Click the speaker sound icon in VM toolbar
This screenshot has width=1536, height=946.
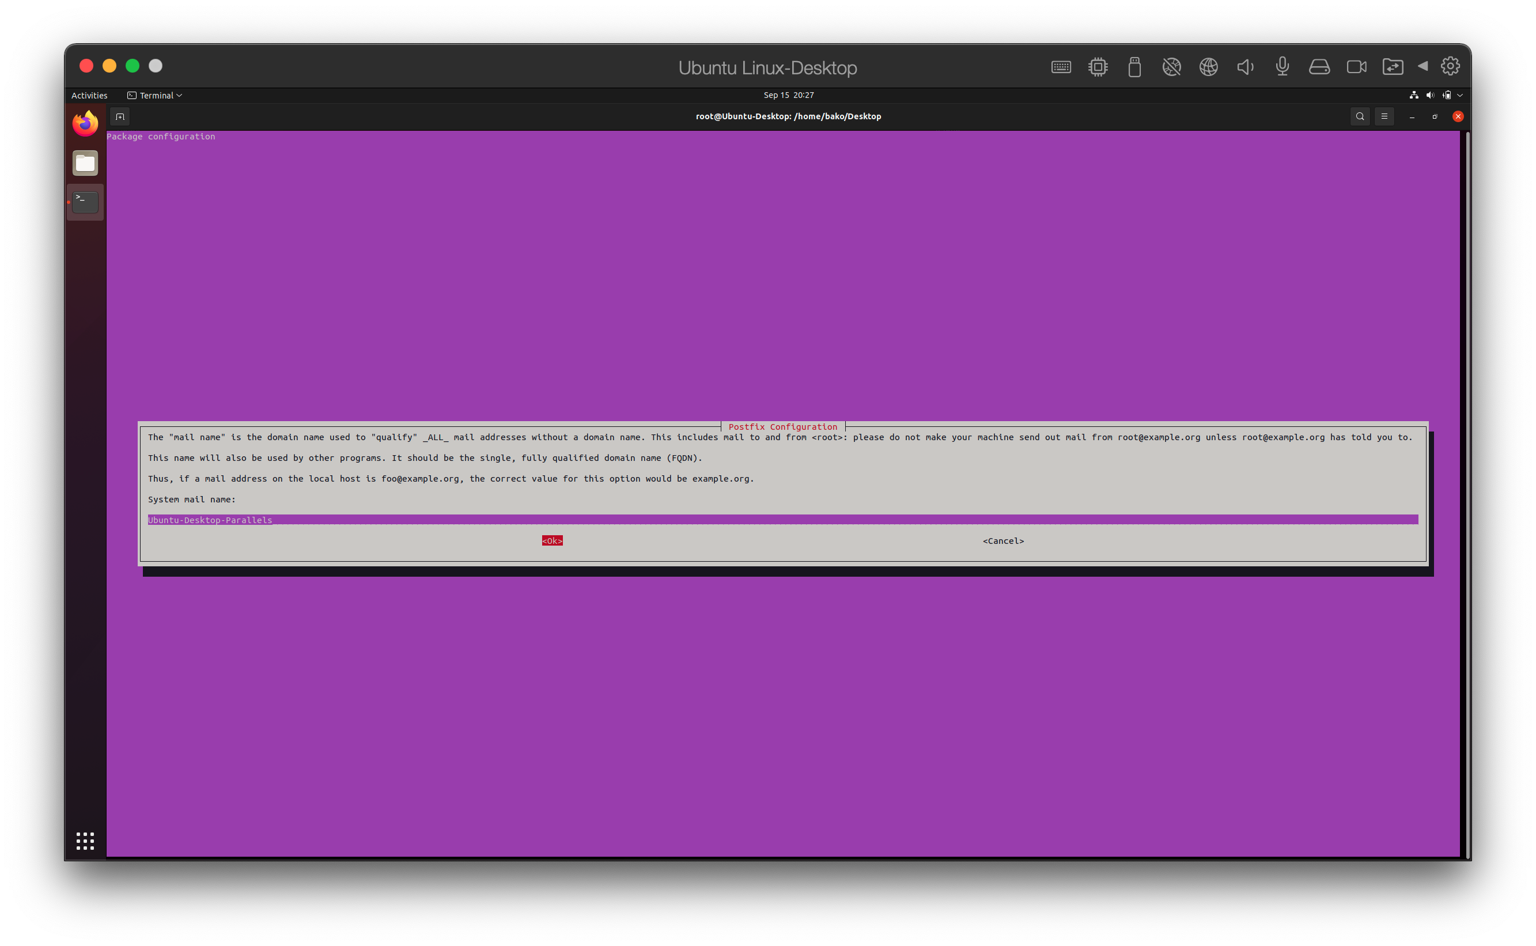point(1245,67)
